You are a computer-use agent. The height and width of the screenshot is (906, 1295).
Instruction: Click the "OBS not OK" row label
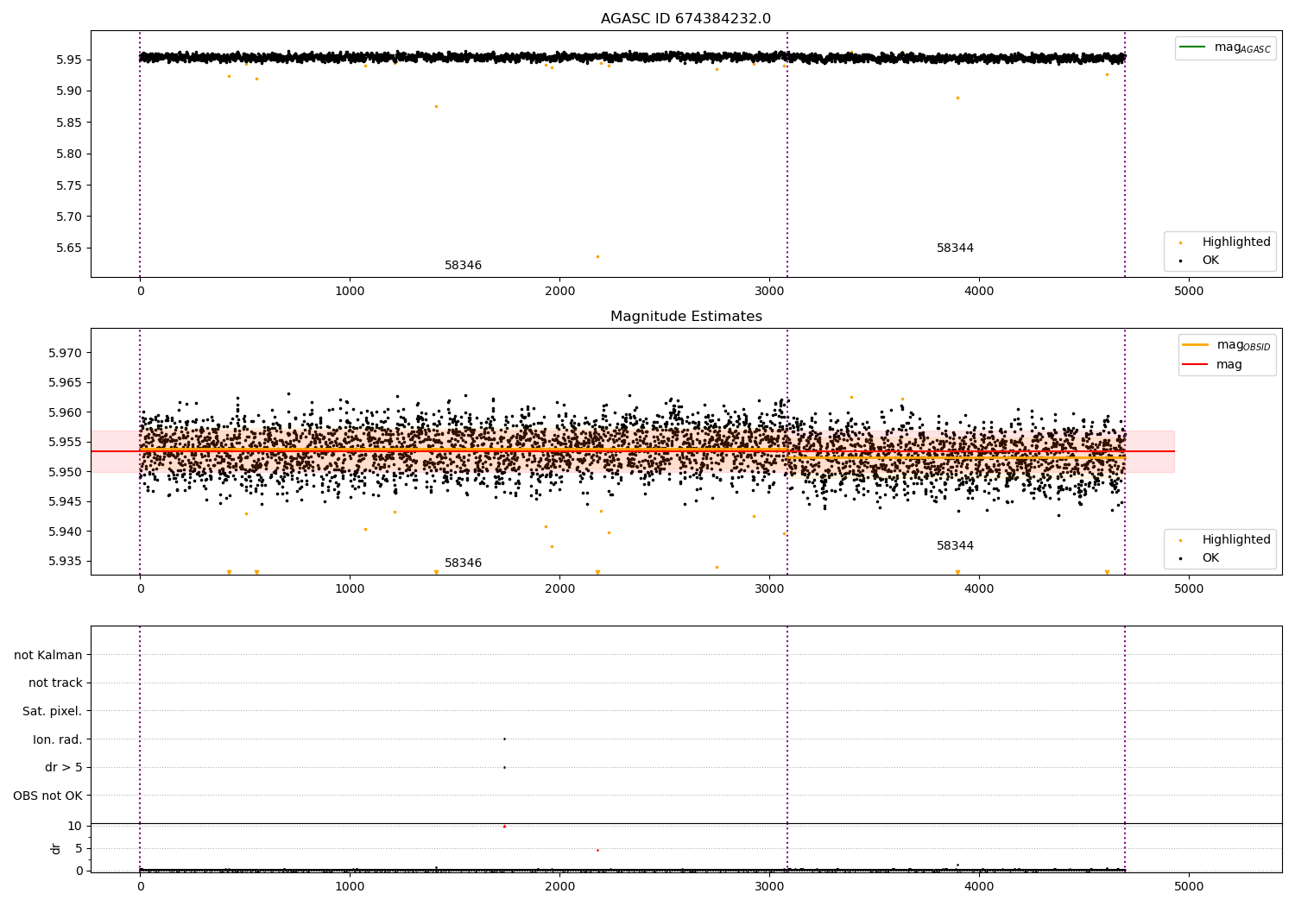[x=47, y=796]
